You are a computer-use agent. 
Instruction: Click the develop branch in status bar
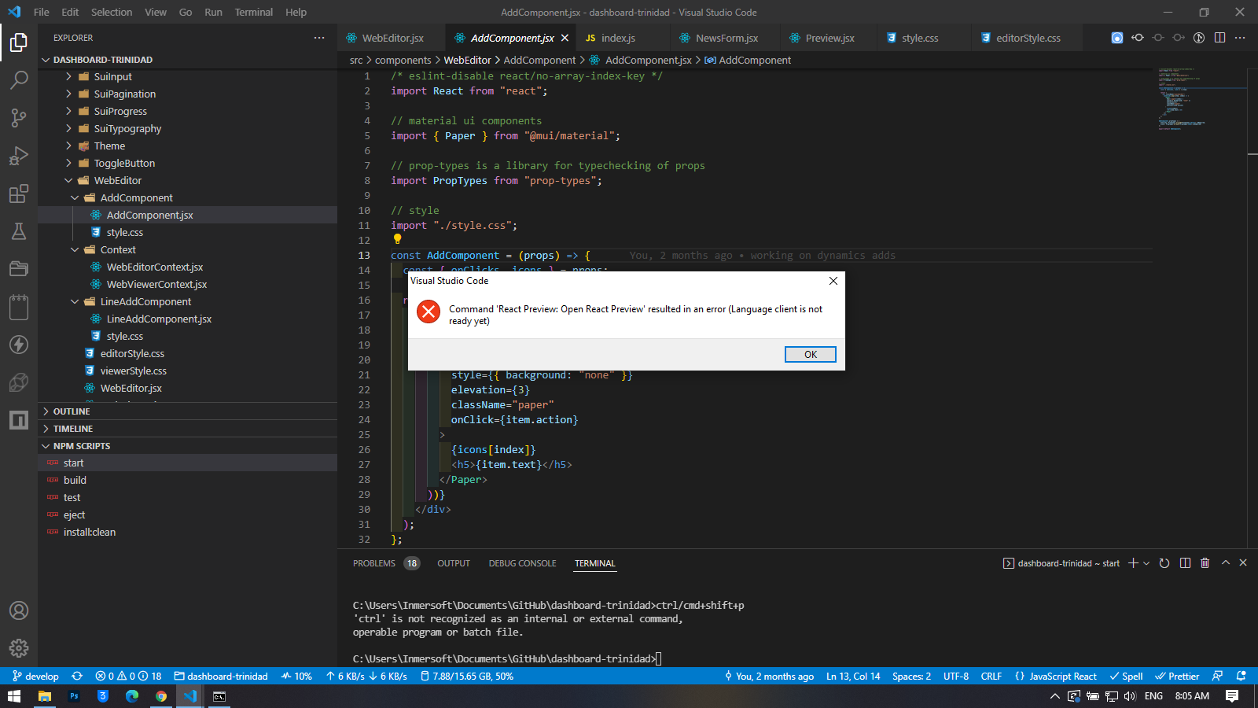point(35,676)
